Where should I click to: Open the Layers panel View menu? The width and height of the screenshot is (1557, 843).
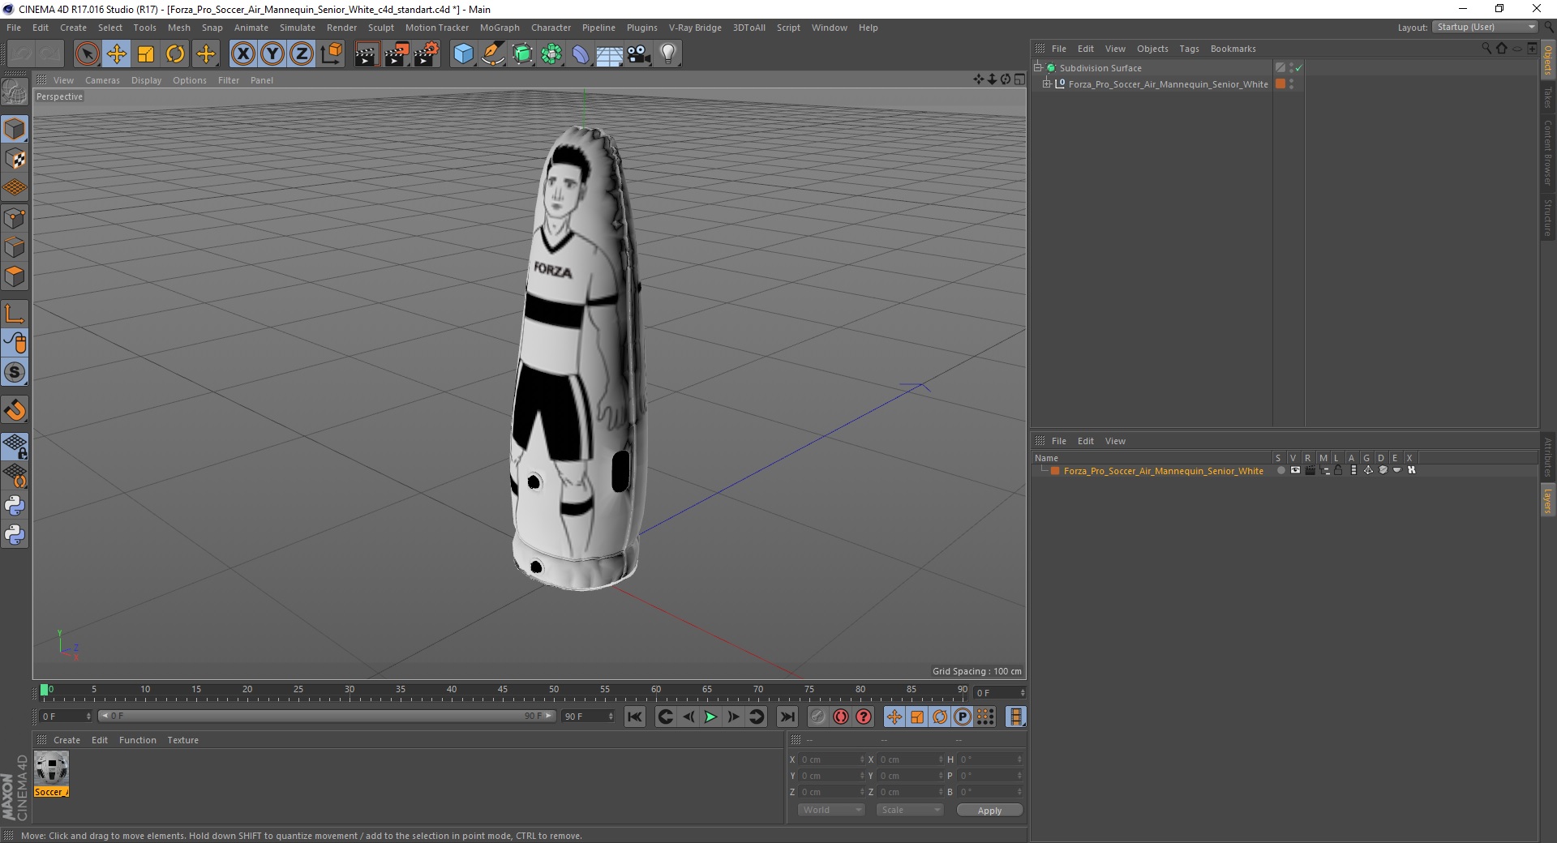(x=1115, y=441)
